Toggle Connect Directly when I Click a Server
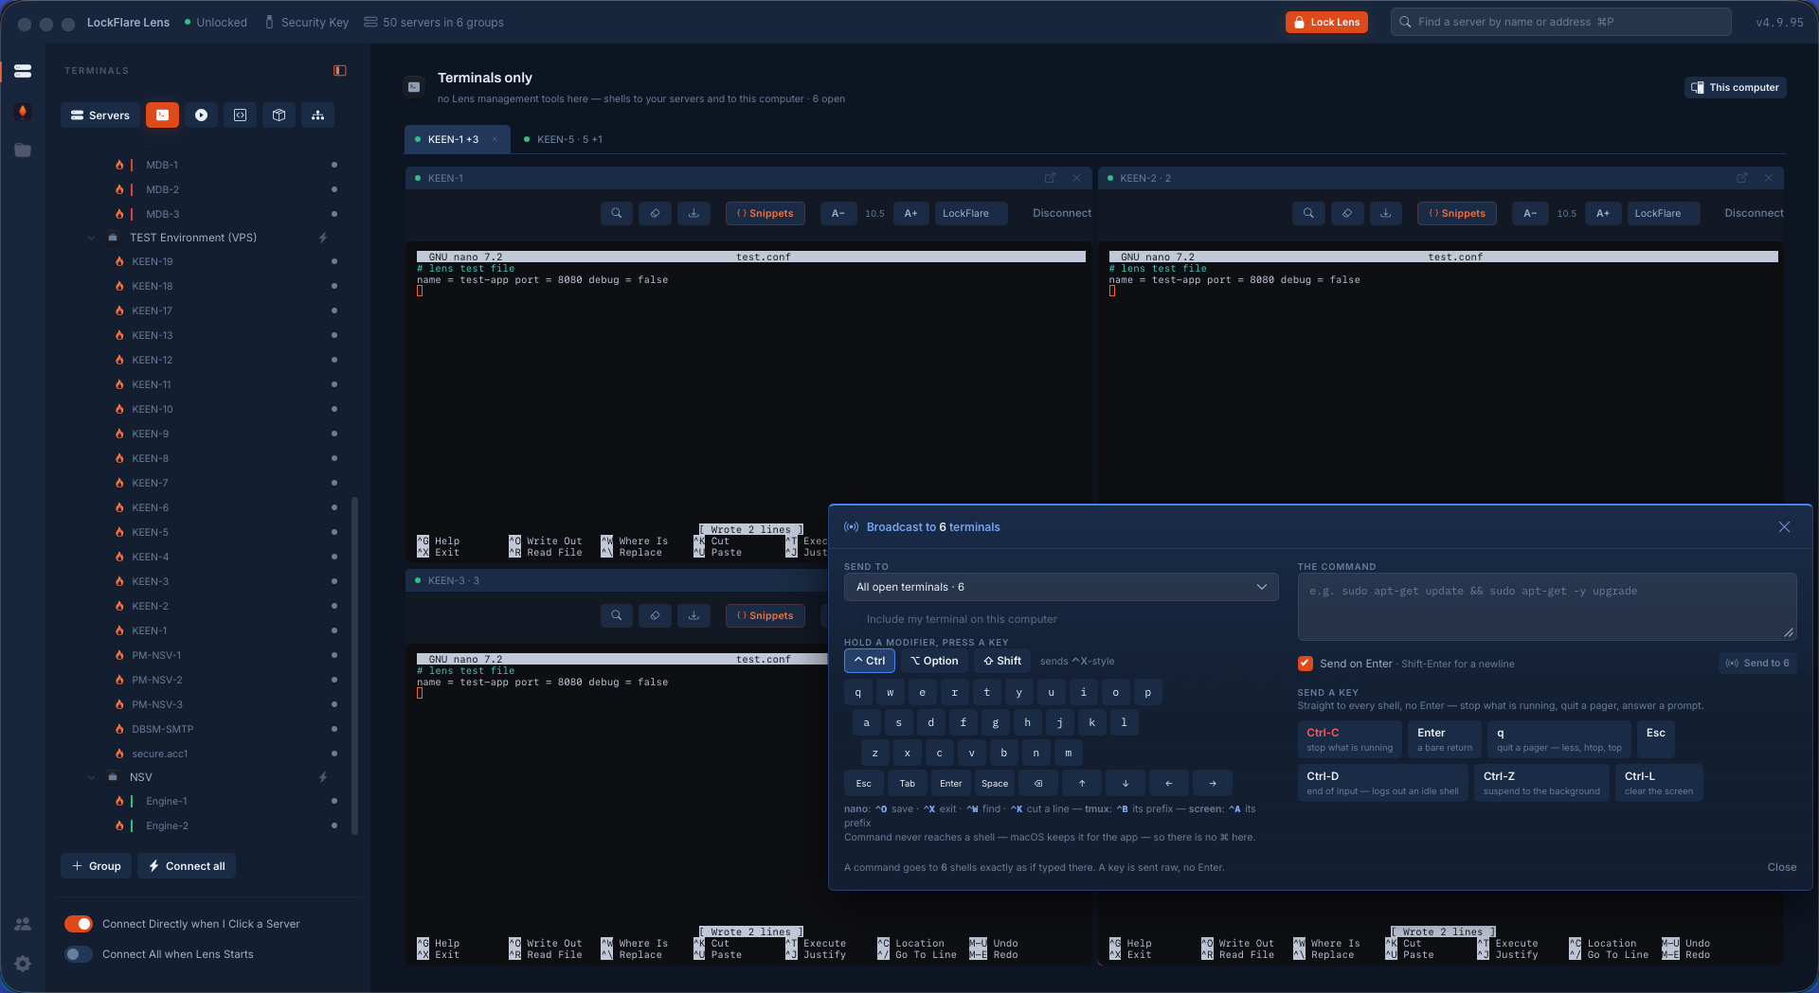Viewport: 1819px width, 993px height. (79, 924)
